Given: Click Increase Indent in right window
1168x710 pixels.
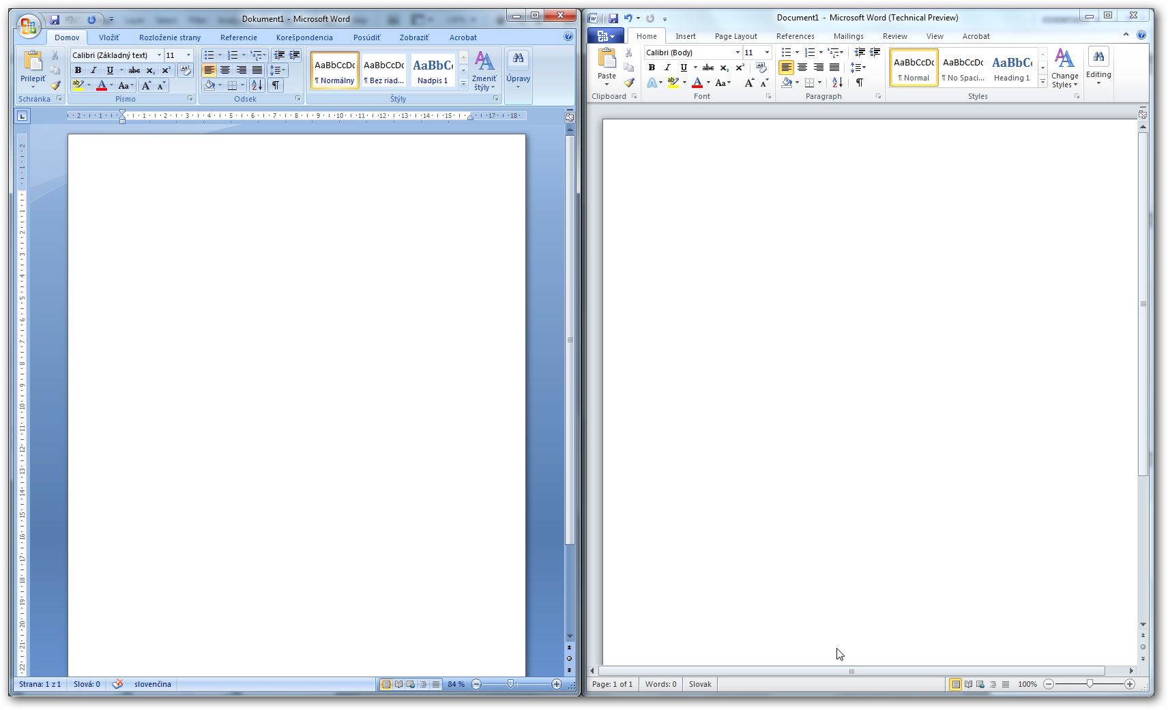Looking at the screenshot, I should pos(875,53).
